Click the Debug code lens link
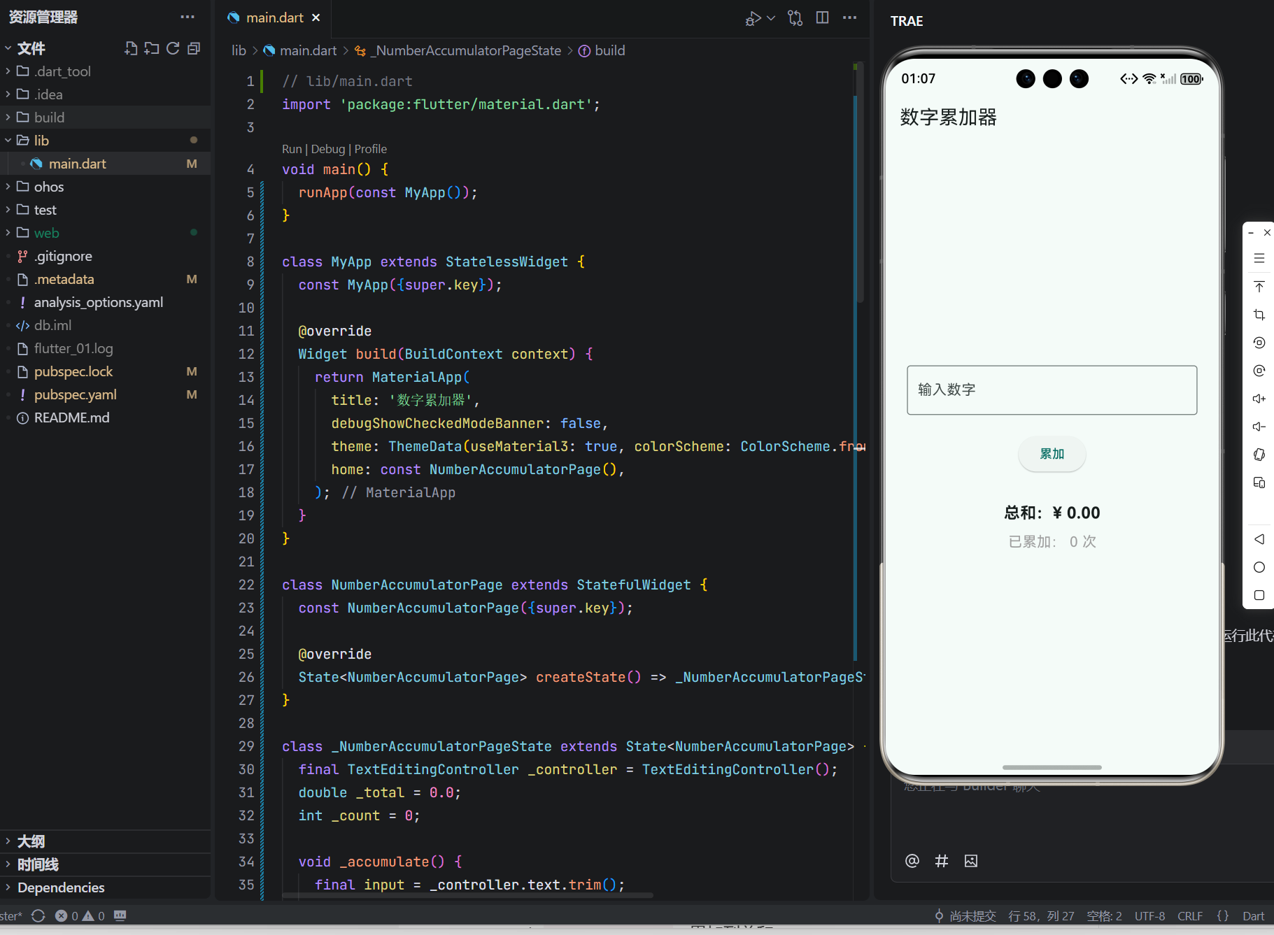Image resolution: width=1274 pixels, height=935 pixels. [x=328, y=149]
